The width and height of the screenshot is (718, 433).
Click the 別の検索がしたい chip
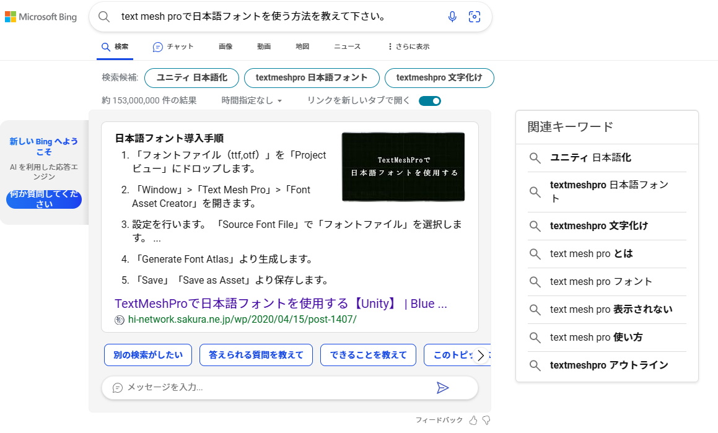pyautogui.click(x=148, y=355)
